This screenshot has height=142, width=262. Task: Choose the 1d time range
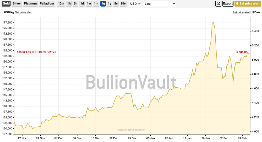[x=82, y=4]
